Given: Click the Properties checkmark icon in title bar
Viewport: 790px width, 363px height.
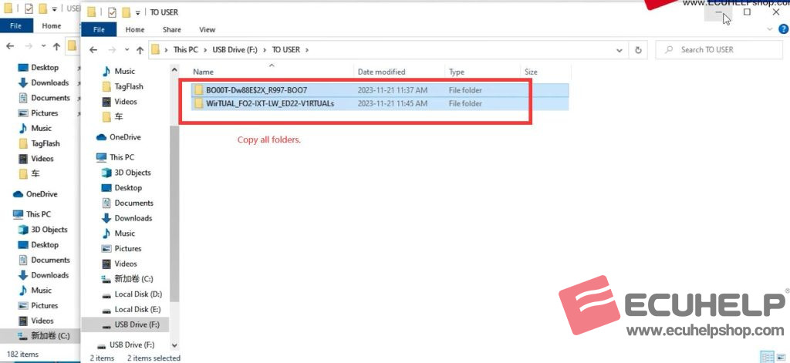Looking at the screenshot, I should 112,12.
